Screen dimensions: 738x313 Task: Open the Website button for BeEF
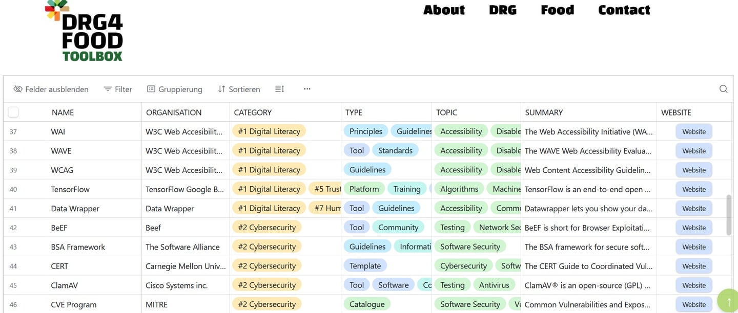pyautogui.click(x=694, y=228)
